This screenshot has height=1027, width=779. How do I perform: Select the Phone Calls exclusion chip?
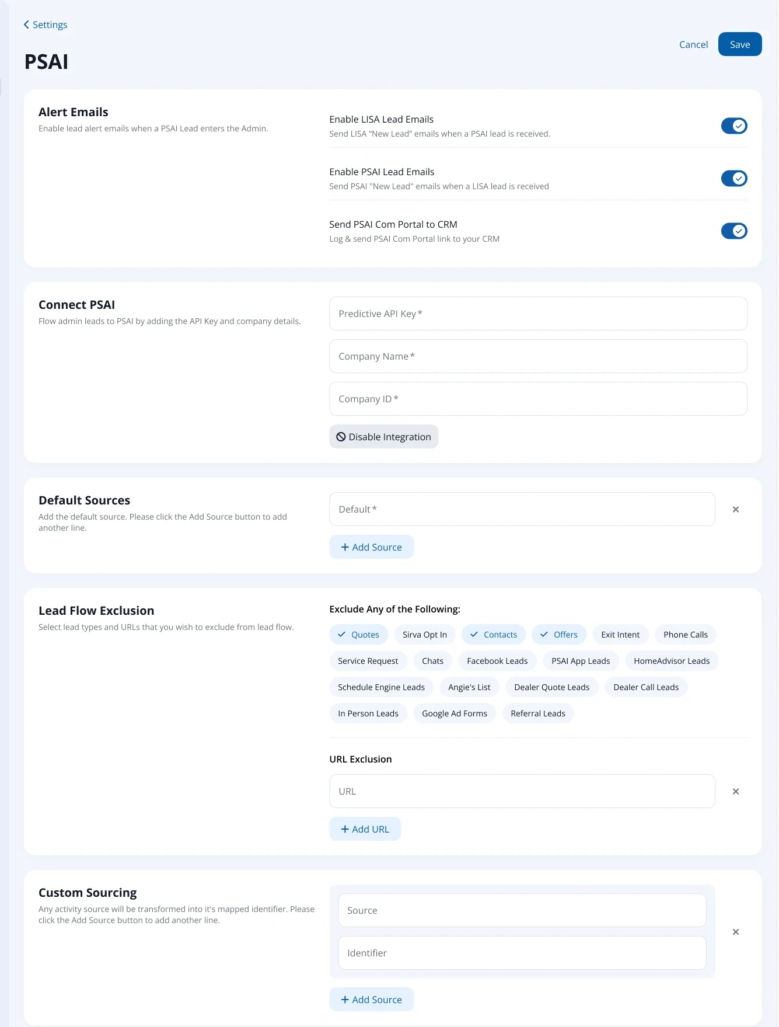pyautogui.click(x=685, y=635)
